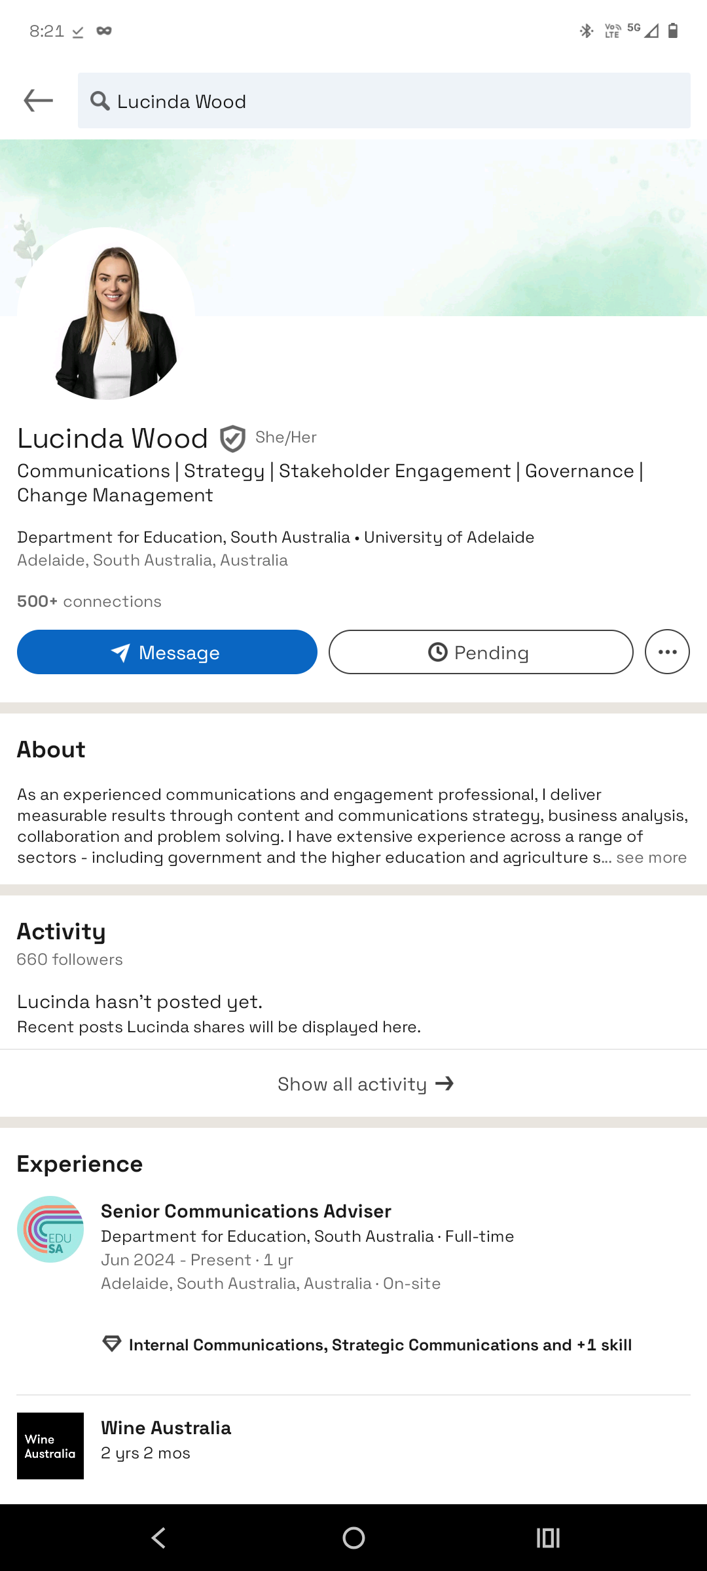The image size is (707, 1571).
Task: Tap Android home navigation button
Action: 353,1538
